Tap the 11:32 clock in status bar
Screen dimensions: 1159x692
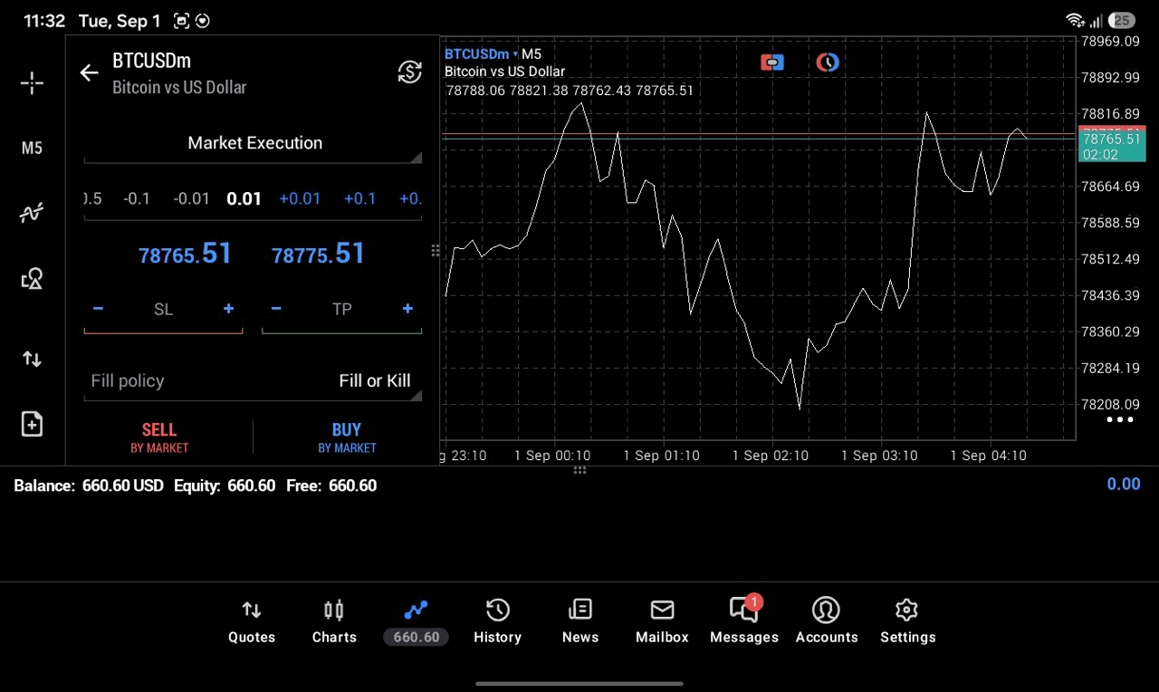tap(44, 20)
